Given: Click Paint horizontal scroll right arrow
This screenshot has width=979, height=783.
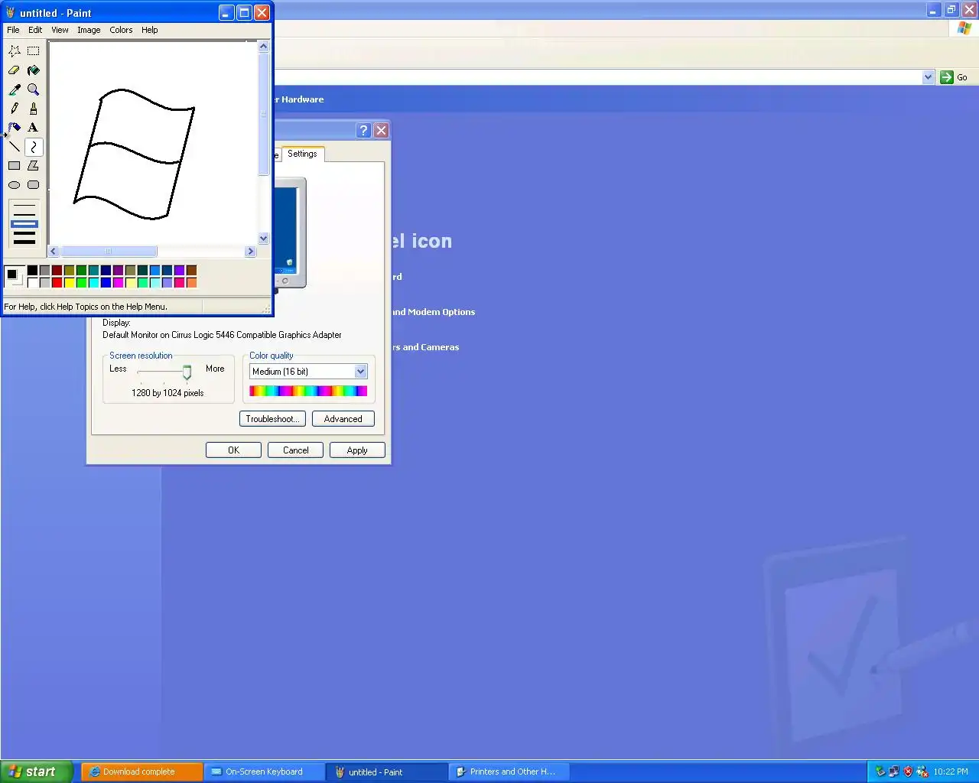Looking at the screenshot, I should click(250, 252).
